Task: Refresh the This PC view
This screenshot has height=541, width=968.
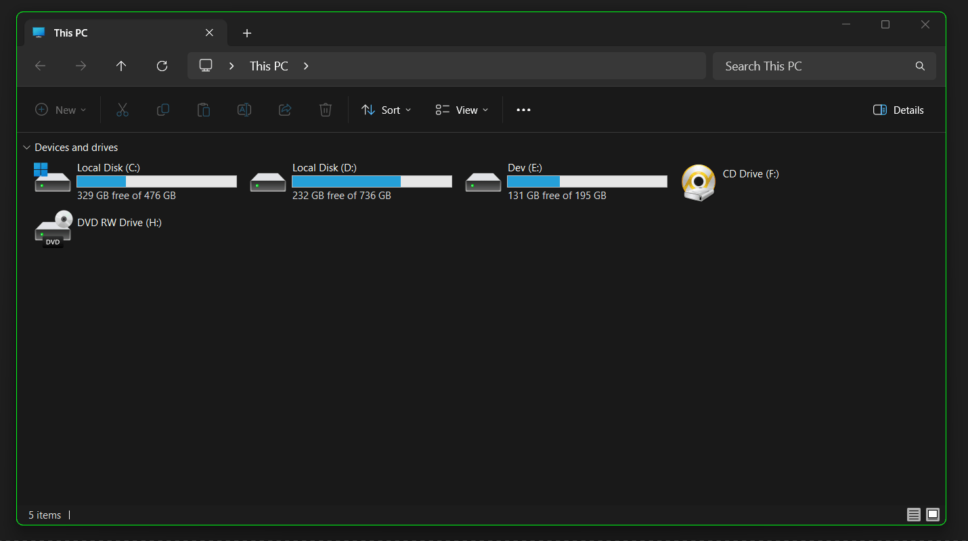Action: coord(162,66)
